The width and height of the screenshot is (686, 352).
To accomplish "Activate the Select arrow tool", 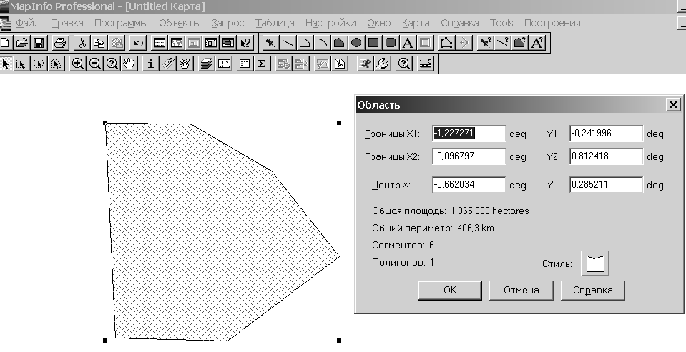I will tap(5, 64).
